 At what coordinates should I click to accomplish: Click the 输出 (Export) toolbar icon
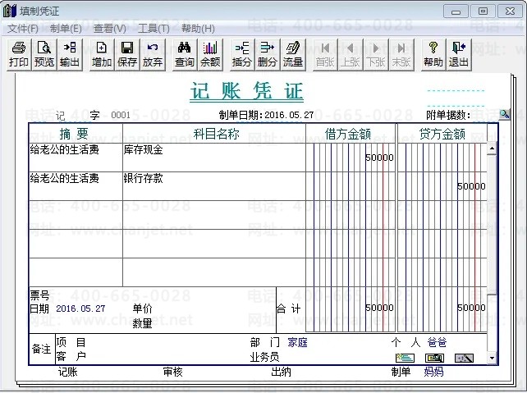pos(70,54)
